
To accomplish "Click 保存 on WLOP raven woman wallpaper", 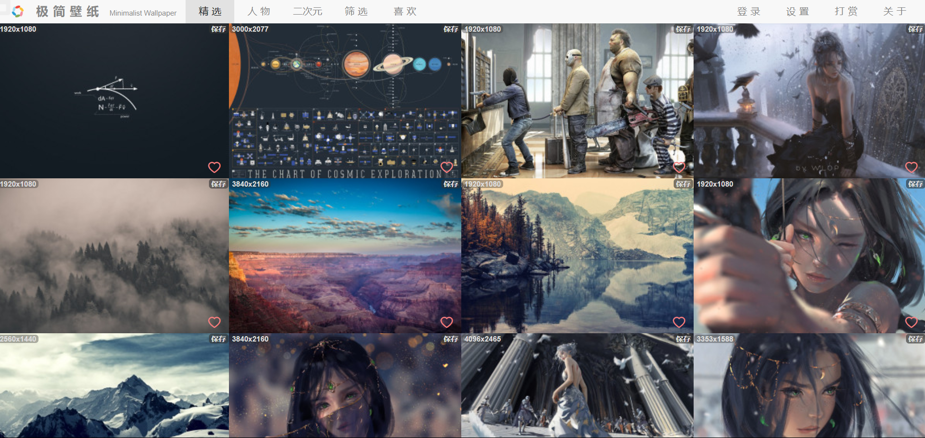I will pos(916,29).
